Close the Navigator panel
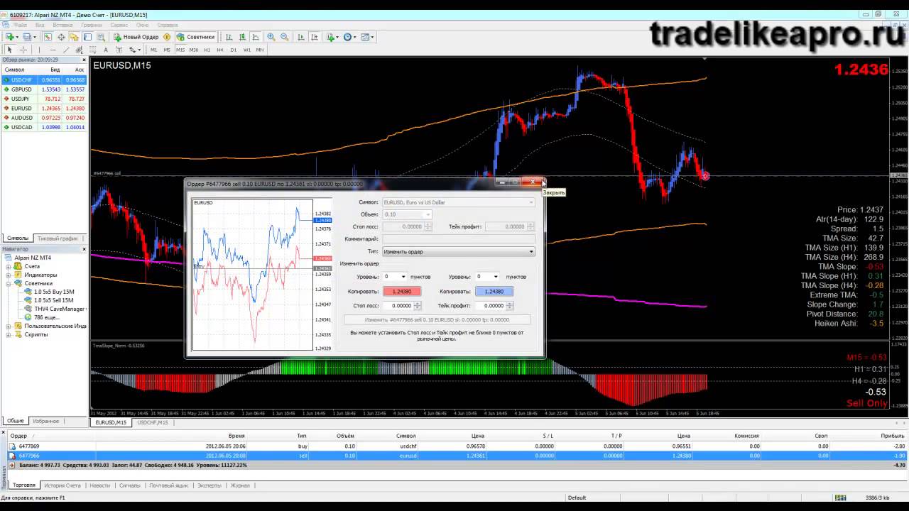Viewport: 909px width, 511px height. (x=84, y=249)
